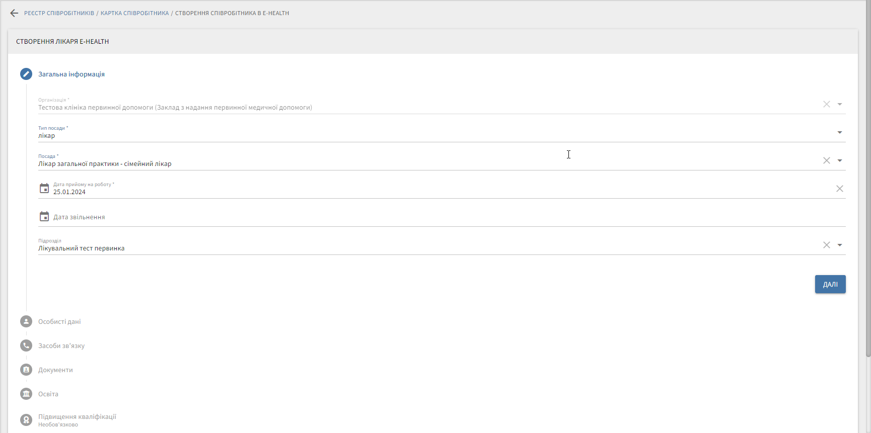This screenshot has width=871, height=433.
Task: Open calendar for dismissal date field
Action: (x=44, y=217)
